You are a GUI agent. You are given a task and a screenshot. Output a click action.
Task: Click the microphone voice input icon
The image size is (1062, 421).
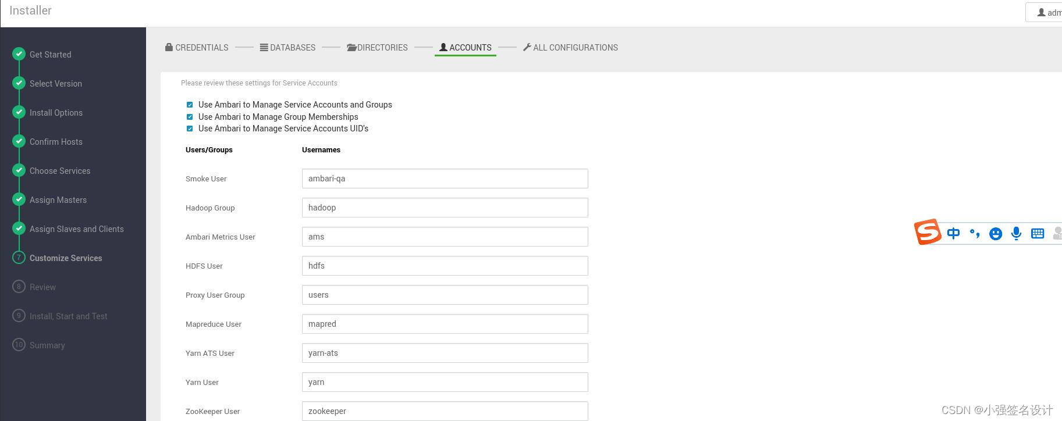(1016, 233)
